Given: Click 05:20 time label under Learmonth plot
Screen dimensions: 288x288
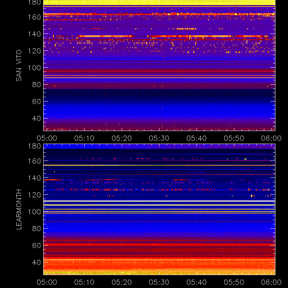Looking at the screenshot, I should point(122,282).
